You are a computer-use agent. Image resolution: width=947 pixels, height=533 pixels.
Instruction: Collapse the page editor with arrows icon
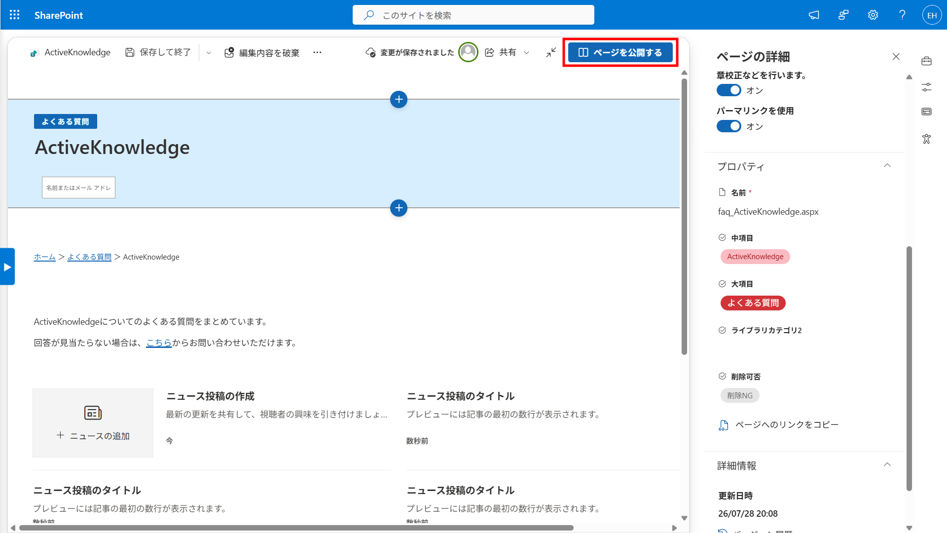(551, 52)
